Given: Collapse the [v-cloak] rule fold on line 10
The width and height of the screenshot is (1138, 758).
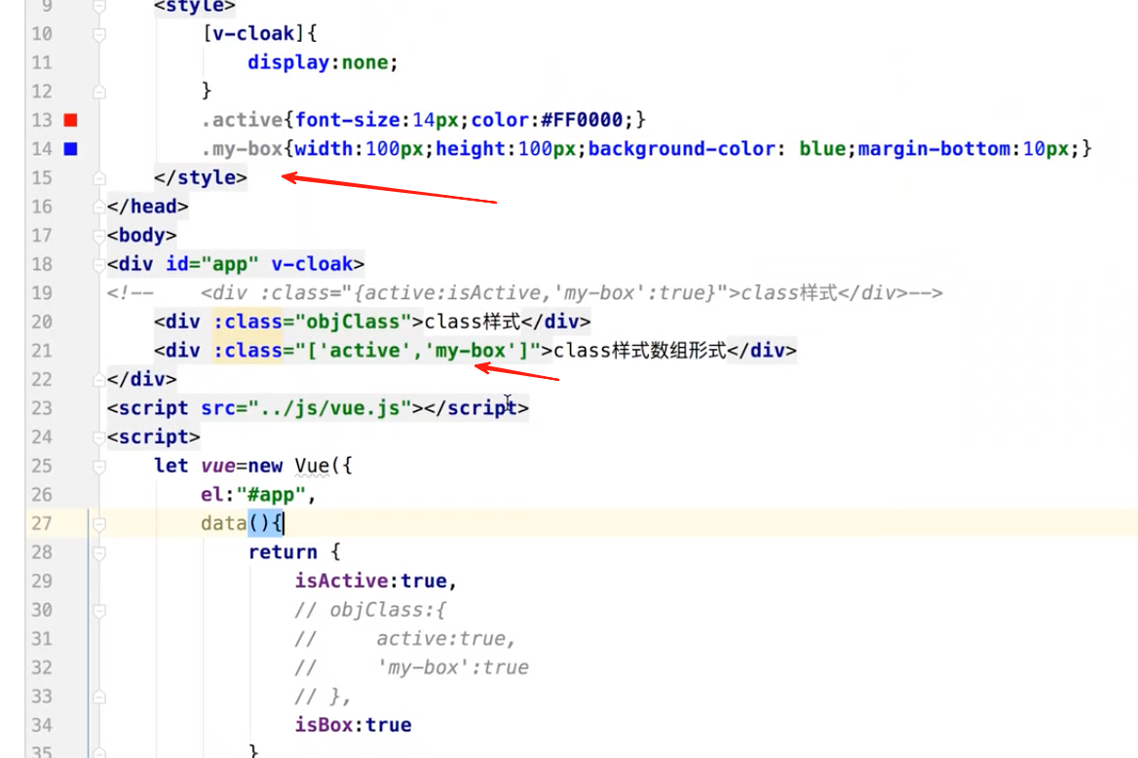Looking at the screenshot, I should (99, 34).
